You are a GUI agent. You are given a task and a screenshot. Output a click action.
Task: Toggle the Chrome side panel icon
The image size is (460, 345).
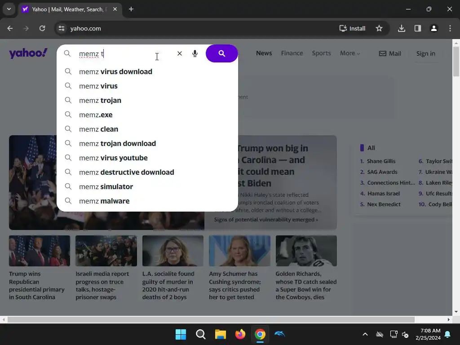418,28
